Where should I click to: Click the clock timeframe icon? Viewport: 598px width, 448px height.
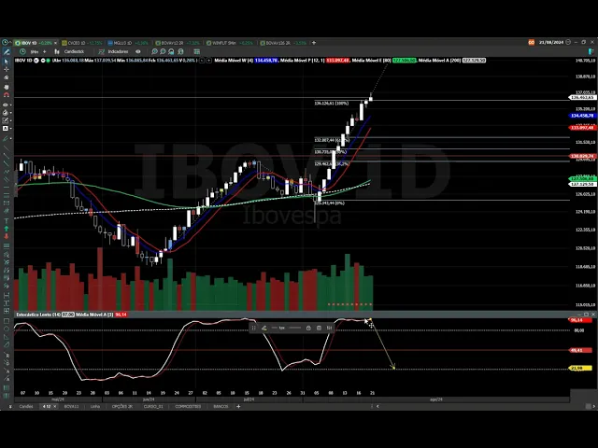[x=22, y=51]
